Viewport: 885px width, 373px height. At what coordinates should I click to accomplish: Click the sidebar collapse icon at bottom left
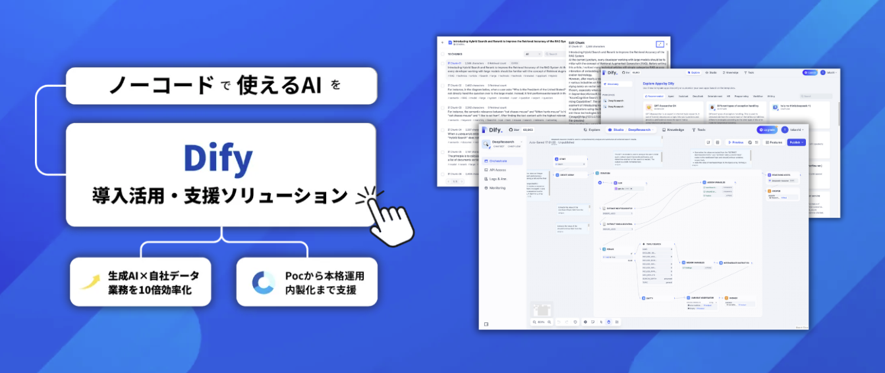tap(486, 324)
